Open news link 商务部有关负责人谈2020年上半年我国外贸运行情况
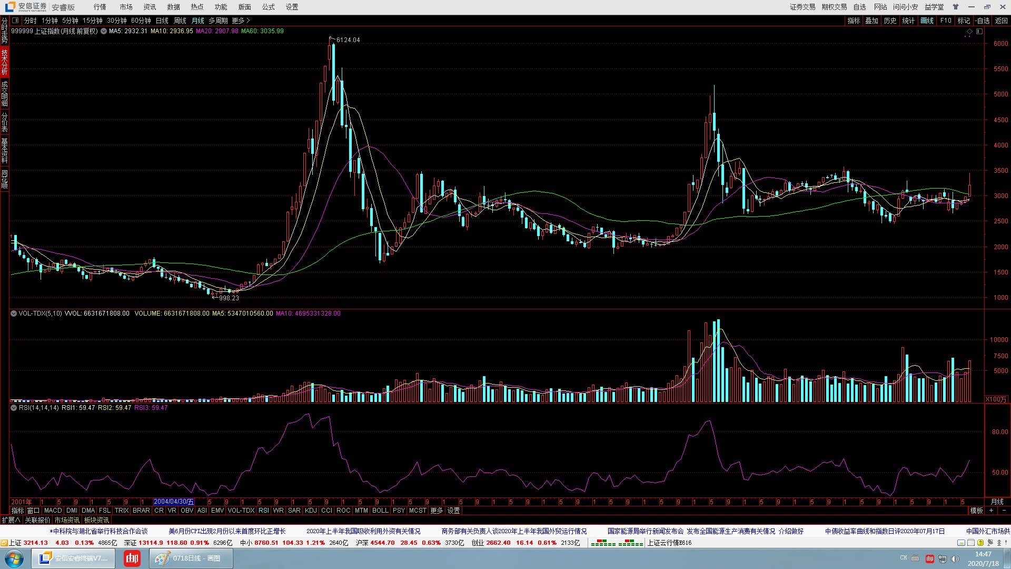The height and width of the screenshot is (569, 1011). [x=514, y=531]
